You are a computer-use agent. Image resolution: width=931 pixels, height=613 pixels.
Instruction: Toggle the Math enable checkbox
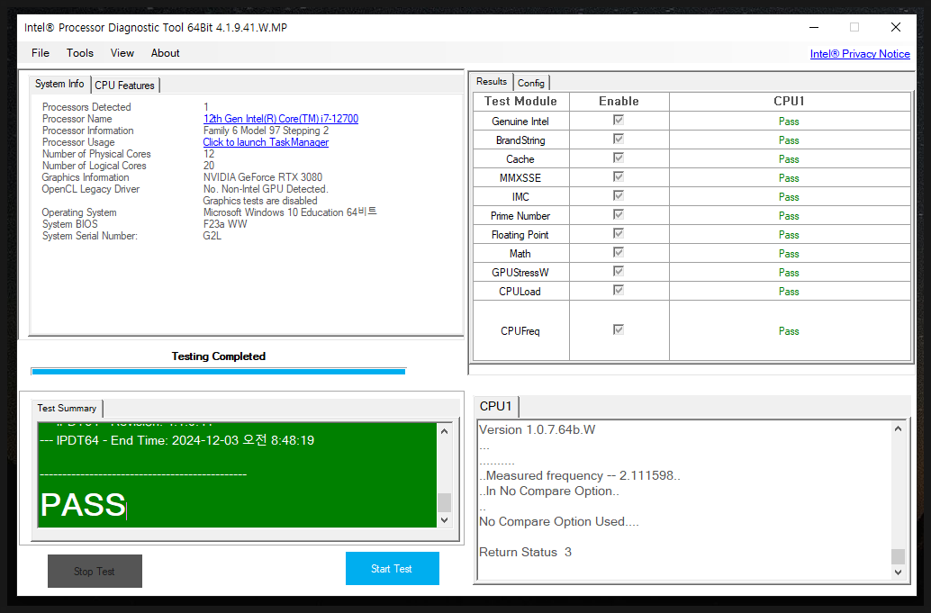(618, 252)
